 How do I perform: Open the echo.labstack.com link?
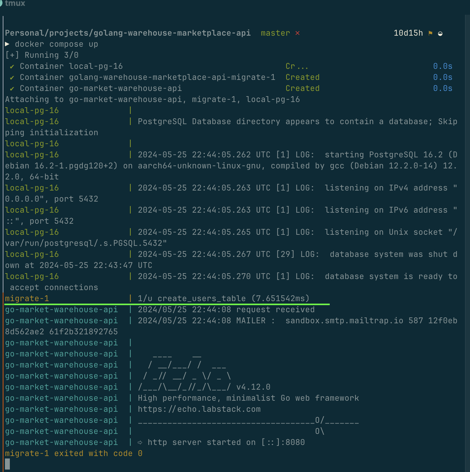(x=199, y=409)
